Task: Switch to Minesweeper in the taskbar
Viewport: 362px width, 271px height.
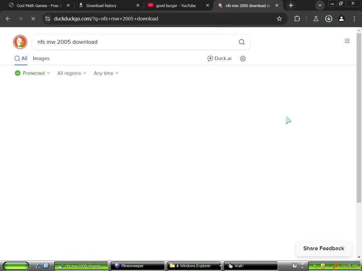Action: click(x=138, y=266)
